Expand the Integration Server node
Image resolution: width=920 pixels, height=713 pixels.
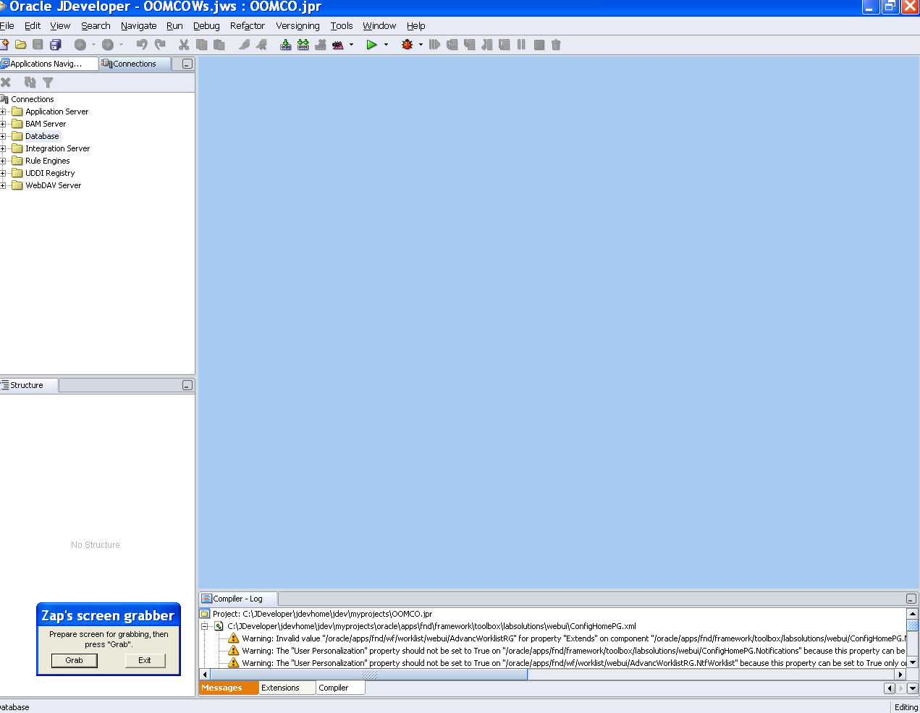pos(3,149)
